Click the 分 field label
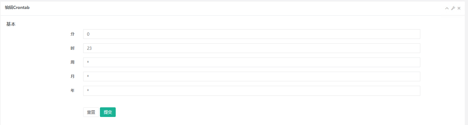468x125 pixels. pyautogui.click(x=73, y=34)
